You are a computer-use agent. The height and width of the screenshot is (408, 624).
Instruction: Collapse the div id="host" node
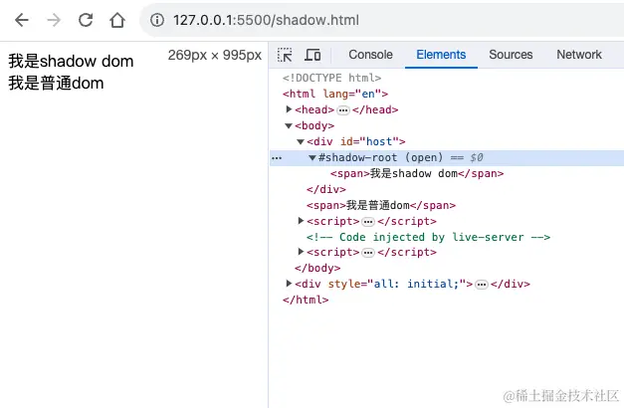301,141
